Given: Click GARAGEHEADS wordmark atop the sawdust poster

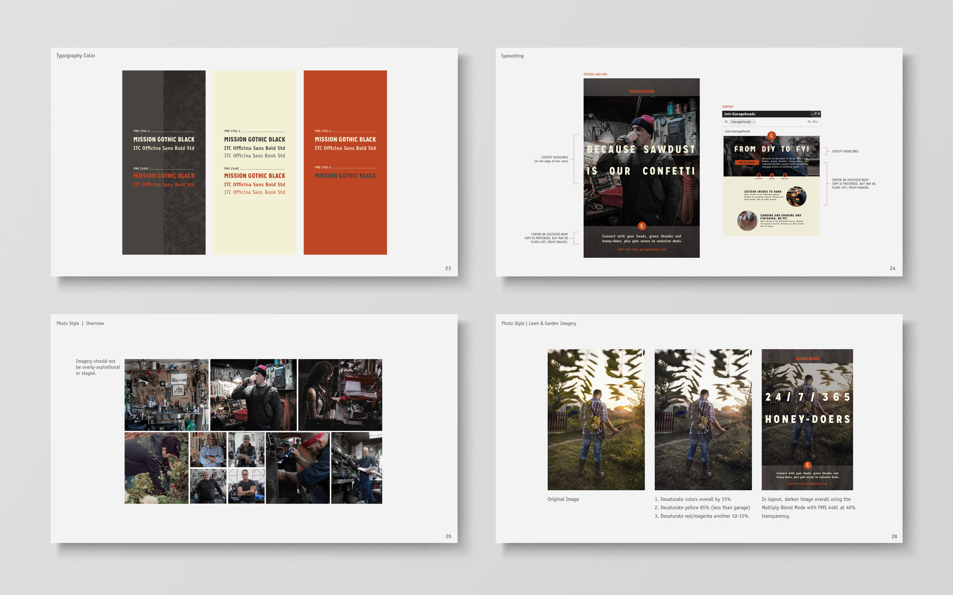Looking at the screenshot, I should [642, 91].
